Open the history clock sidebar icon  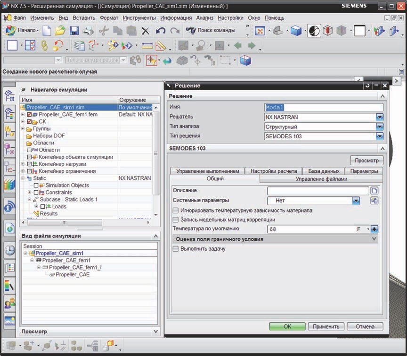[x=9, y=250]
